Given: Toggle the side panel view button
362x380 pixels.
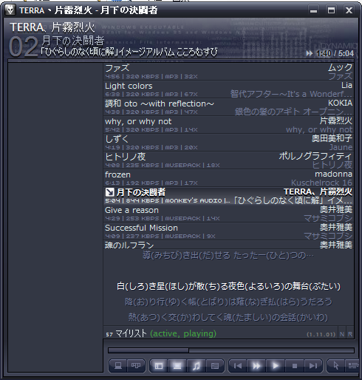Looking at the screenshot, I should (159, 366).
